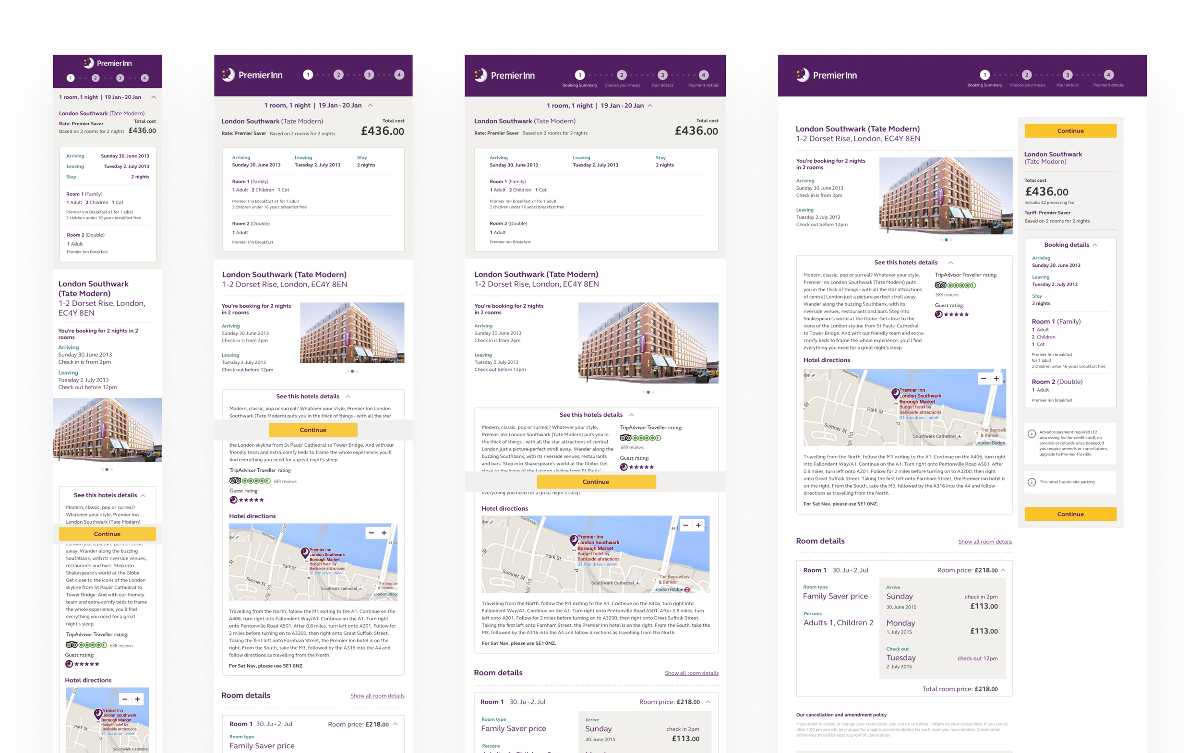Click the desktop hotel building photo
The image size is (1200, 753).
945,195
